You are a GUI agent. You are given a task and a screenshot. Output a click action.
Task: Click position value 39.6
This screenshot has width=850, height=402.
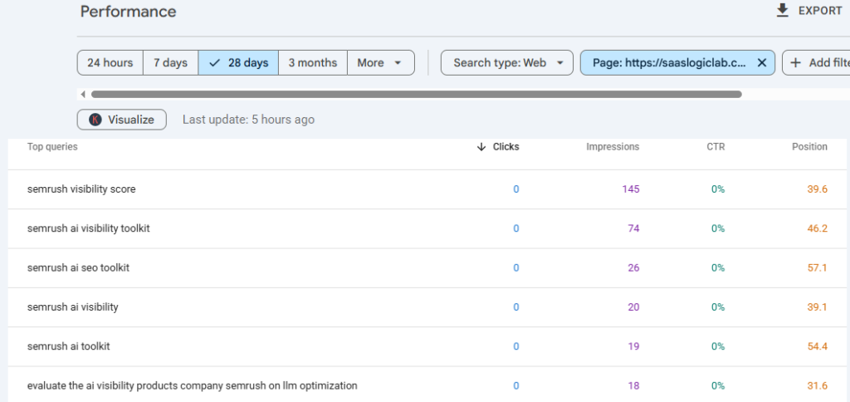pyautogui.click(x=818, y=189)
